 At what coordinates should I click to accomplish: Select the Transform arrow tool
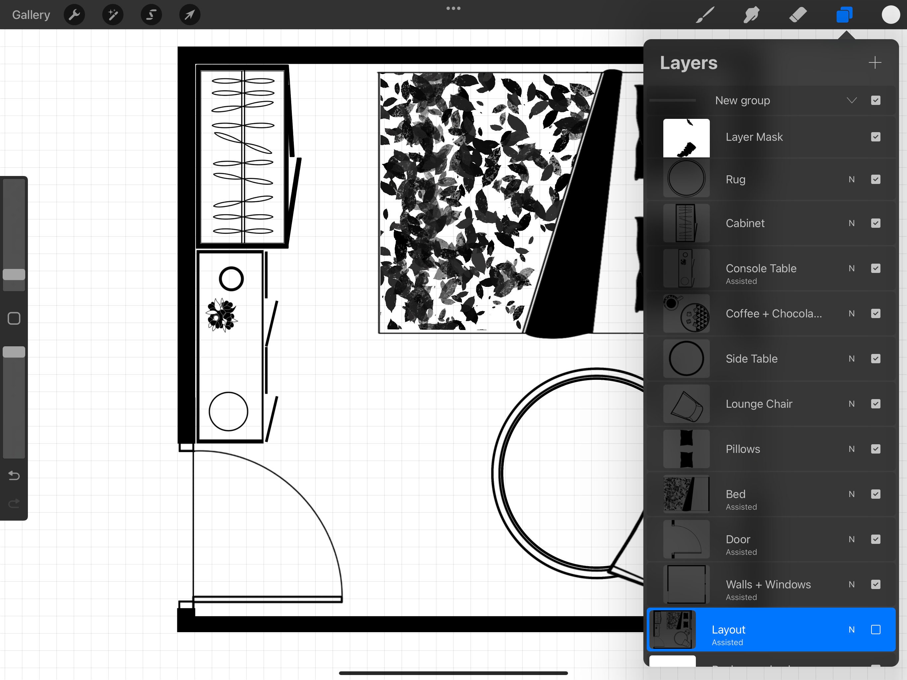pos(190,15)
